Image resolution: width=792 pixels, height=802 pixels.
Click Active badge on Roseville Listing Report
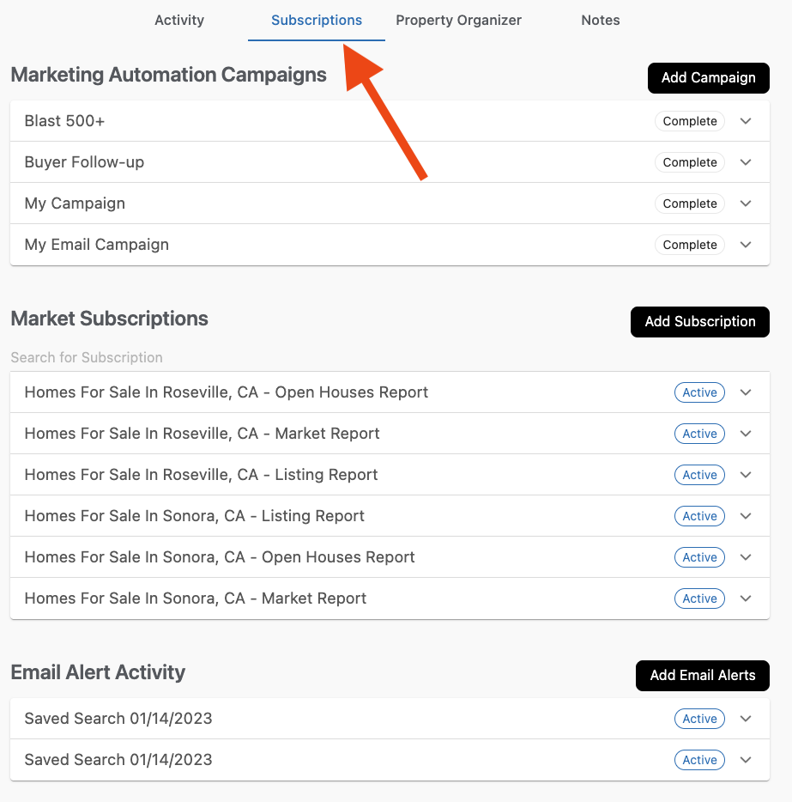pos(699,475)
